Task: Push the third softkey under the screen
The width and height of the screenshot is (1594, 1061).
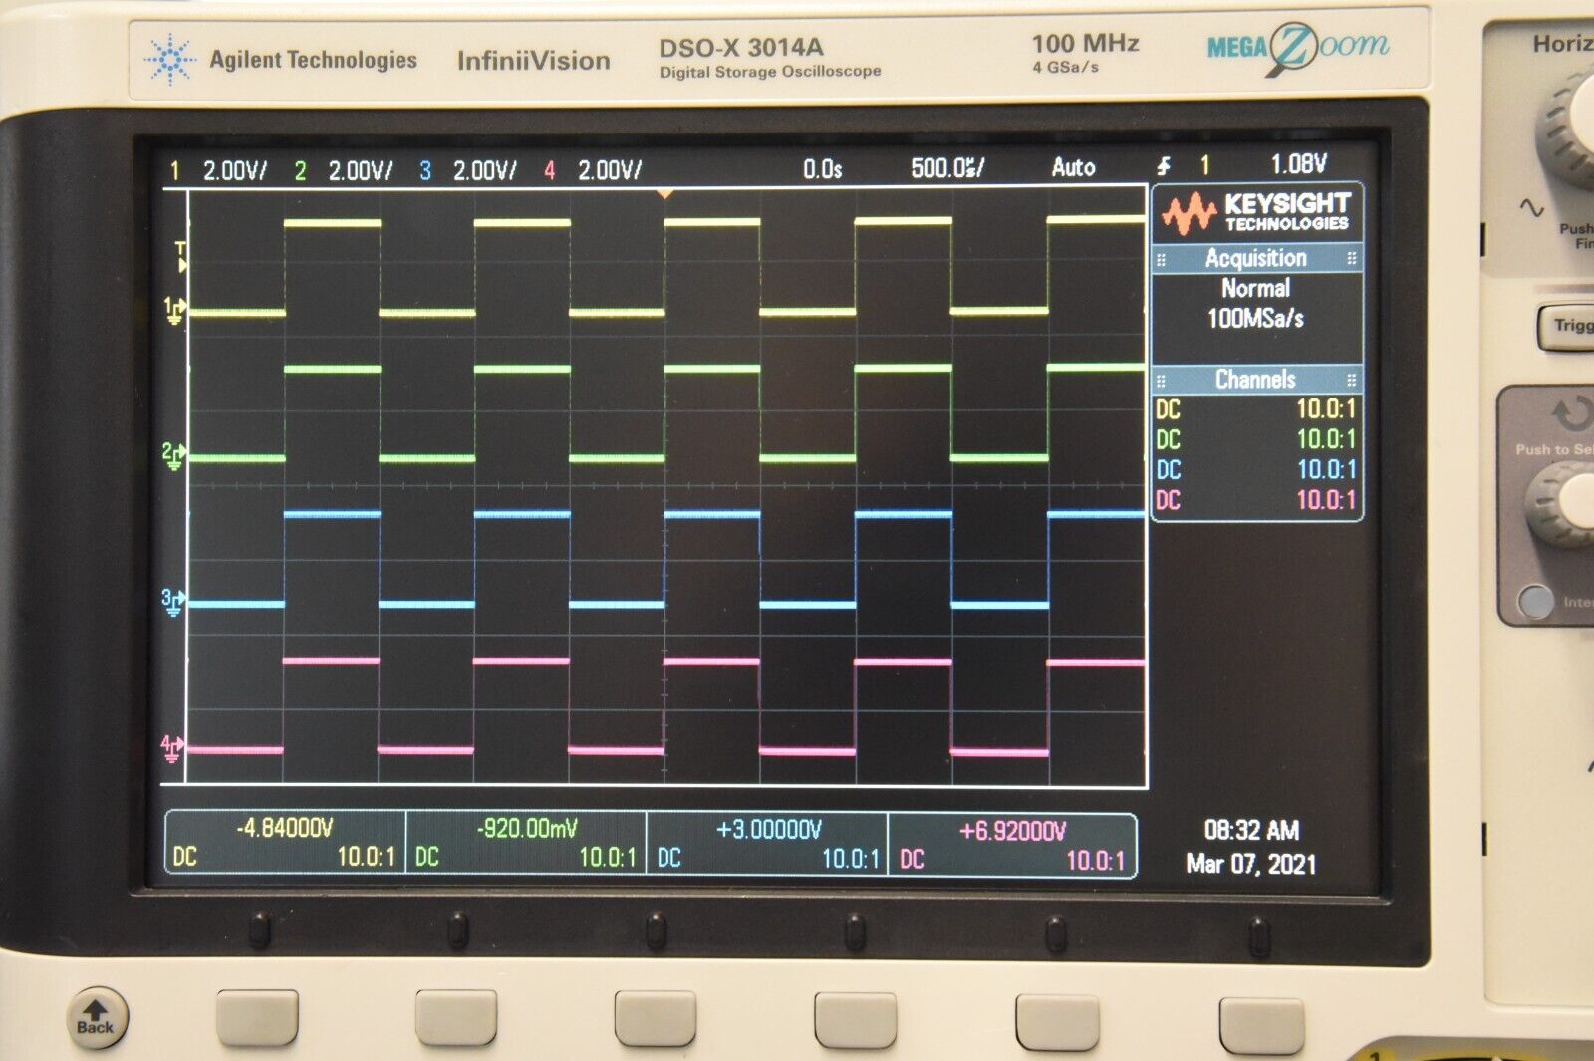Action: 656,1019
